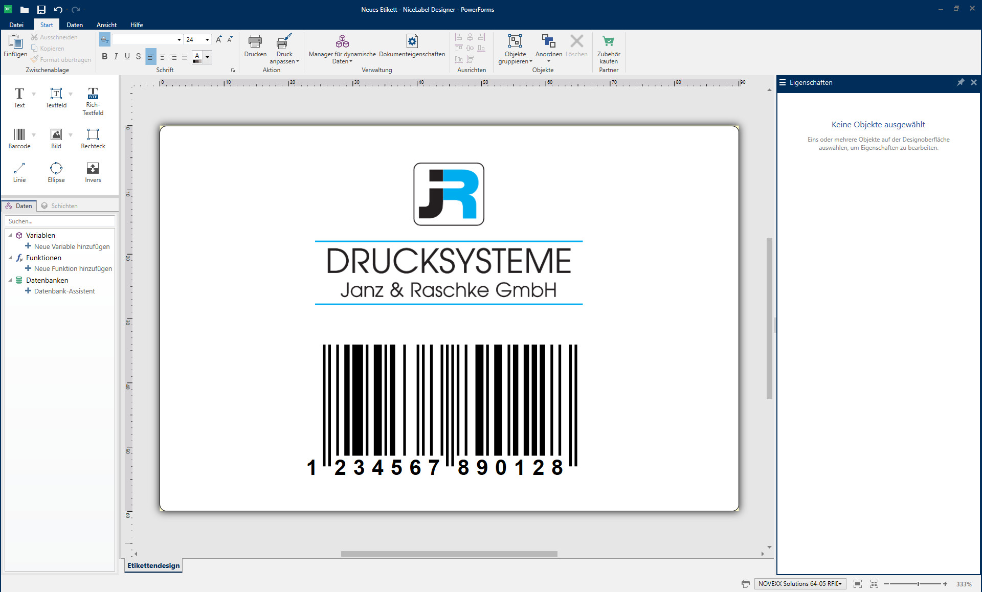Click the printer icon in the status bar
Image resolution: width=982 pixels, height=592 pixels.
(x=746, y=583)
